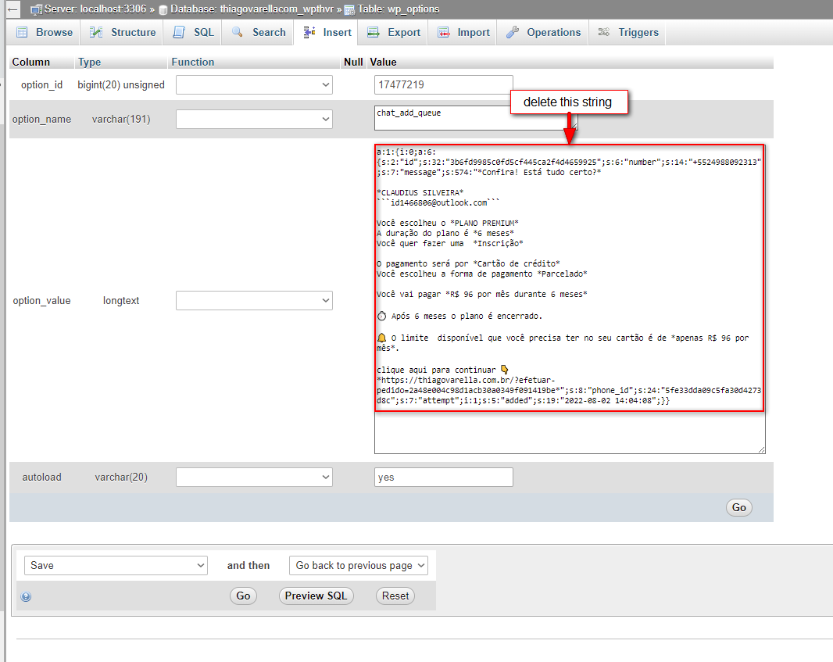Open the Triggers tab
This screenshot has height=662, width=833.
tap(628, 32)
